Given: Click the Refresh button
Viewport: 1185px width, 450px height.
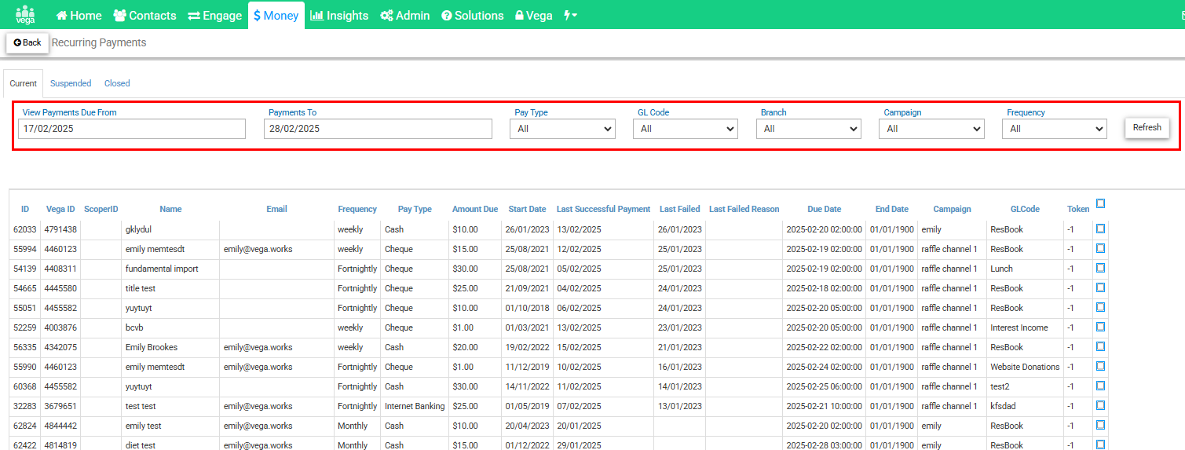Looking at the screenshot, I should tap(1147, 127).
